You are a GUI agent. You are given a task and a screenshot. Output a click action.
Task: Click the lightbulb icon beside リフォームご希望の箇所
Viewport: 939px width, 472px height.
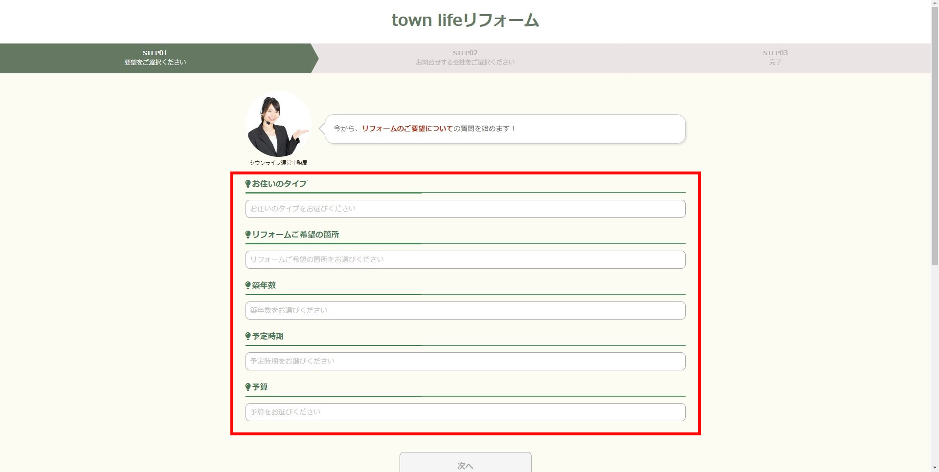point(248,235)
